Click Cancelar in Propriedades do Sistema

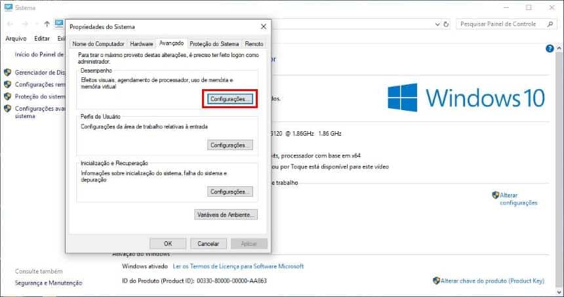coord(209,243)
